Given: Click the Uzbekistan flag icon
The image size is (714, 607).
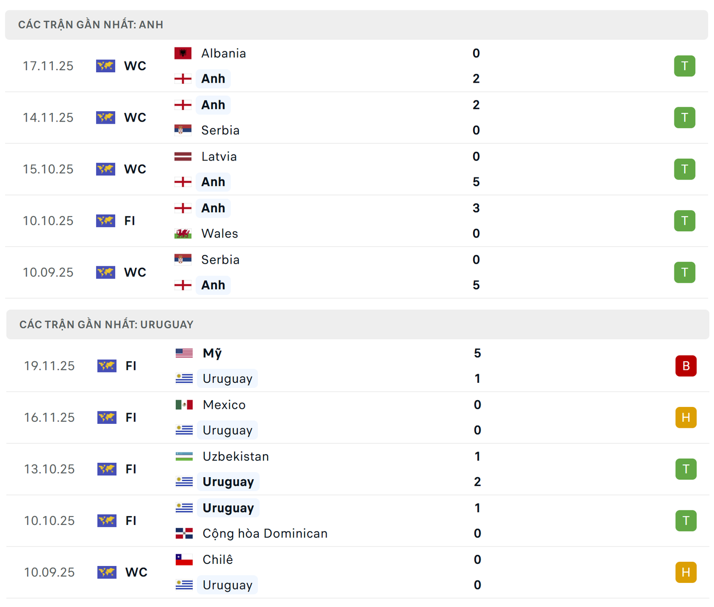Looking at the screenshot, I should 183,456.
